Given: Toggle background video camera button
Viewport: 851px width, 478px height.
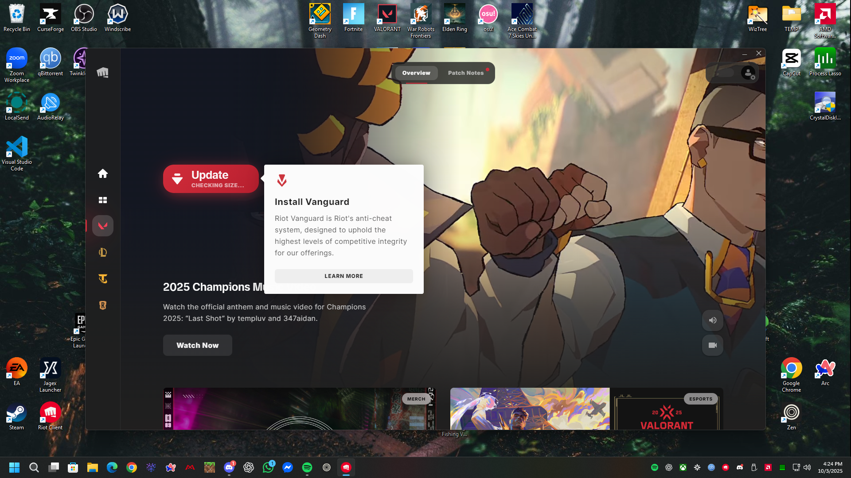Looking at the screenshot, I should pos(713,345).
